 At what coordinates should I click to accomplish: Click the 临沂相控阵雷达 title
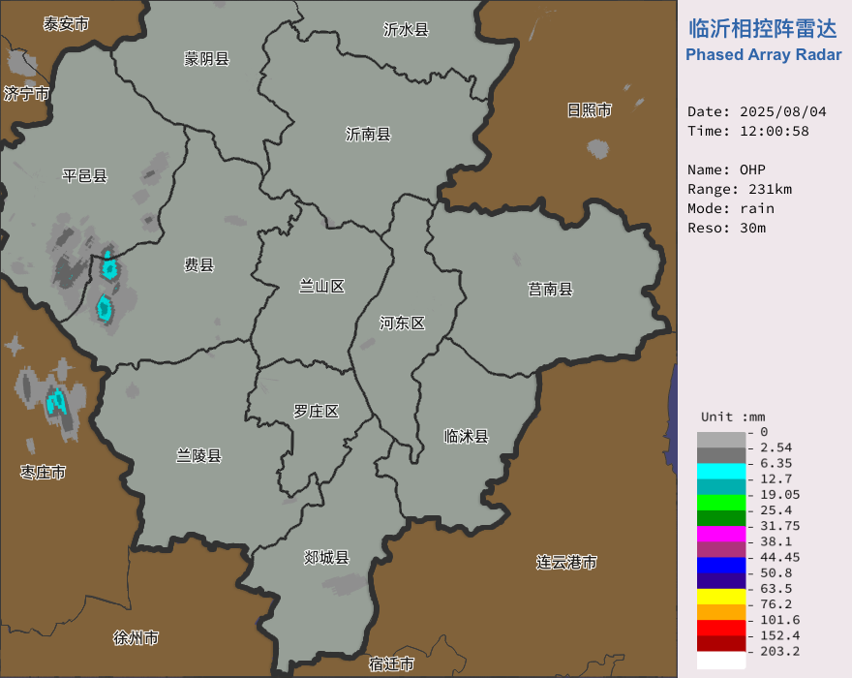[x=763, y=29]
